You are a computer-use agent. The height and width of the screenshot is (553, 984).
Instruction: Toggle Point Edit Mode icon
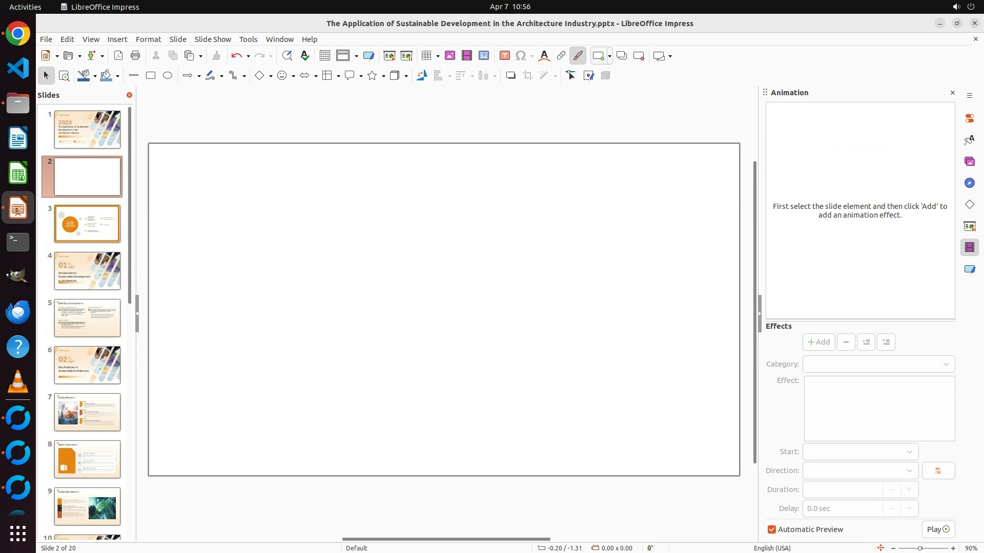pos(571,76)
